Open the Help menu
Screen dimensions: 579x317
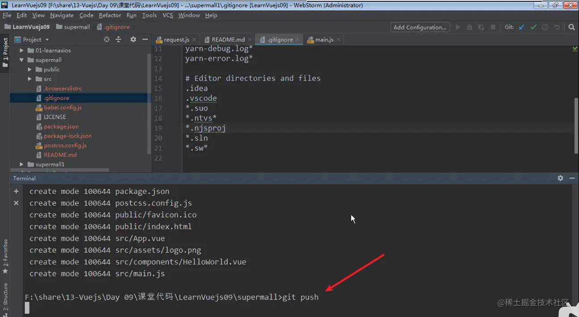pos(211,15)
